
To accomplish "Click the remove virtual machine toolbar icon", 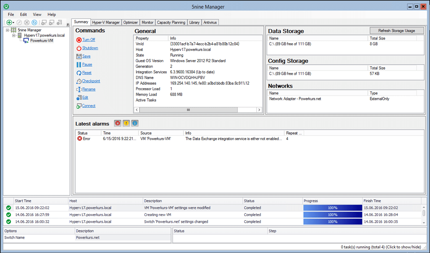I will 52,23.
